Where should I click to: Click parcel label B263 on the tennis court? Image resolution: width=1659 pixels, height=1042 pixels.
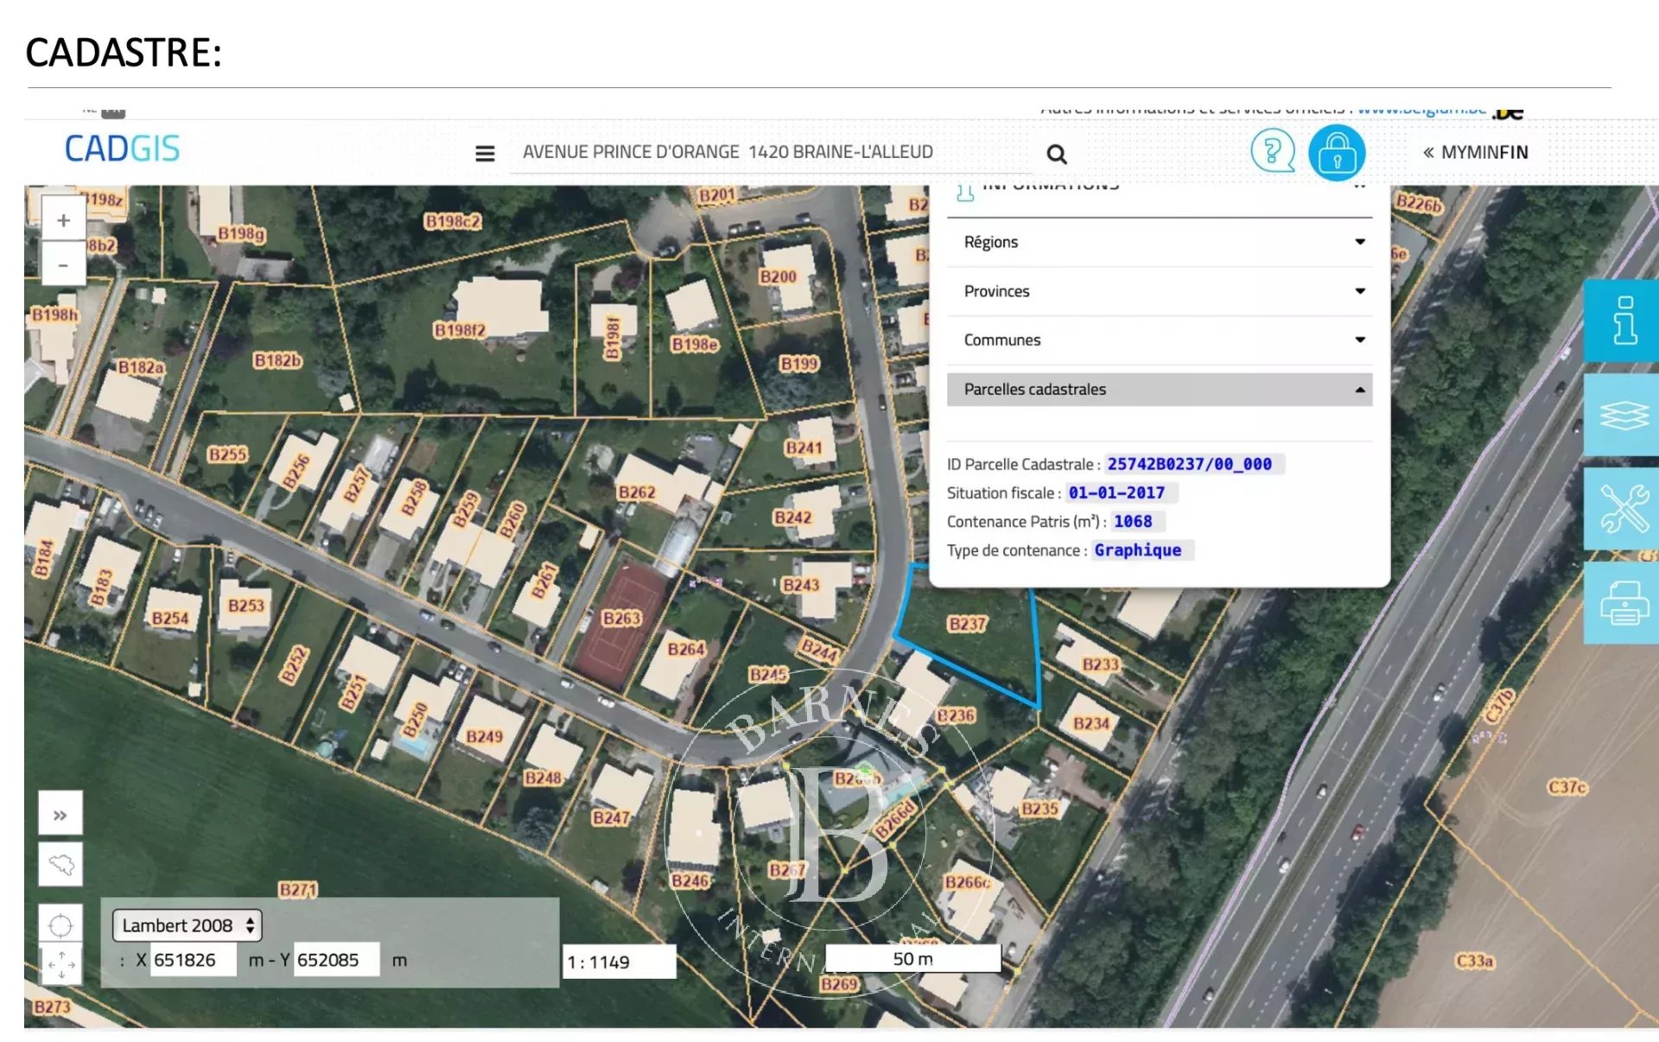tap(621, 618)
